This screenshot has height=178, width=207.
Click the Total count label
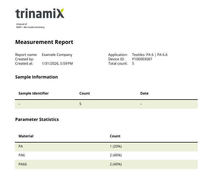pos(118,64)
